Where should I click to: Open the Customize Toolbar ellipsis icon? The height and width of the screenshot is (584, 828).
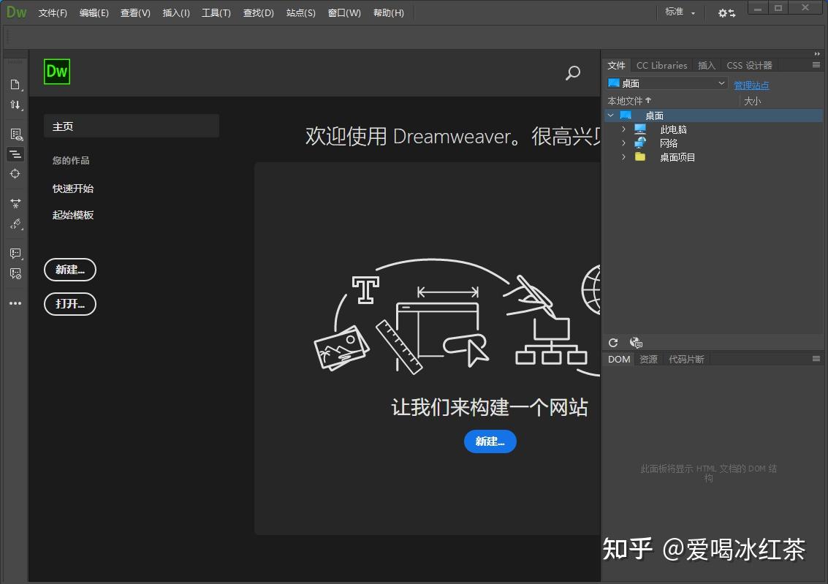point(15,303)
